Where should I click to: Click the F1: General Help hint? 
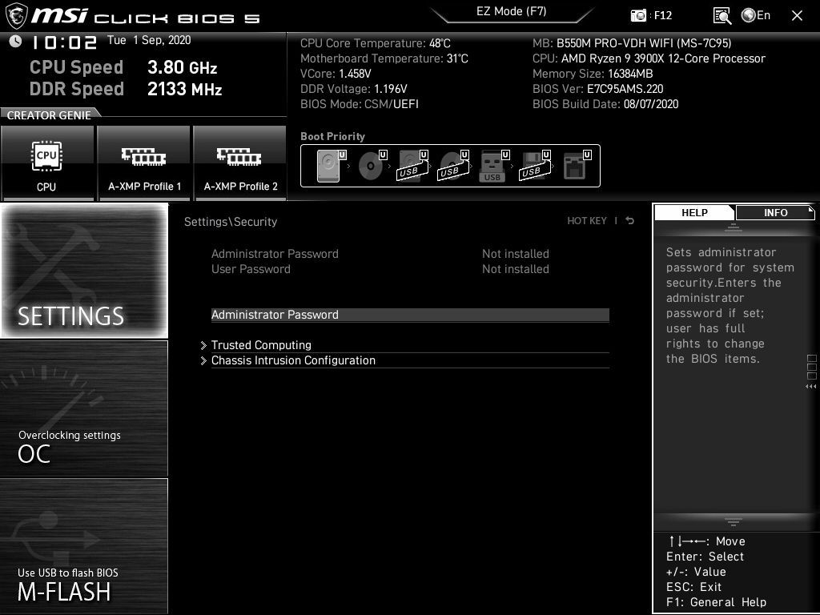click(716, 602)
